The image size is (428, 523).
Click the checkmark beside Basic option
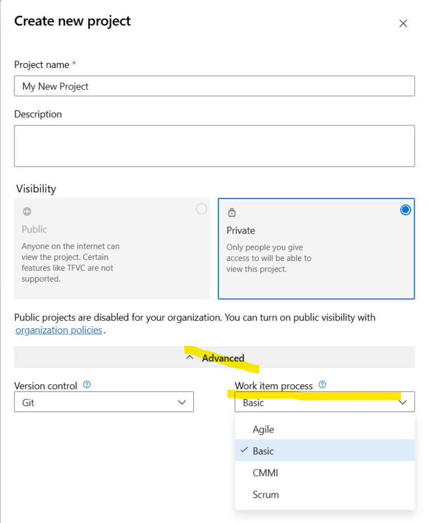244,450
